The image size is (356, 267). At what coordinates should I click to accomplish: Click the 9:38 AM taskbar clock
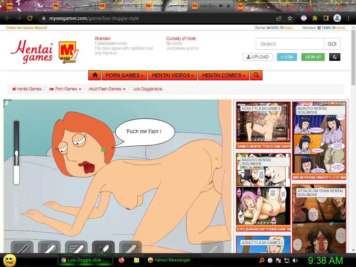point(325,260)
